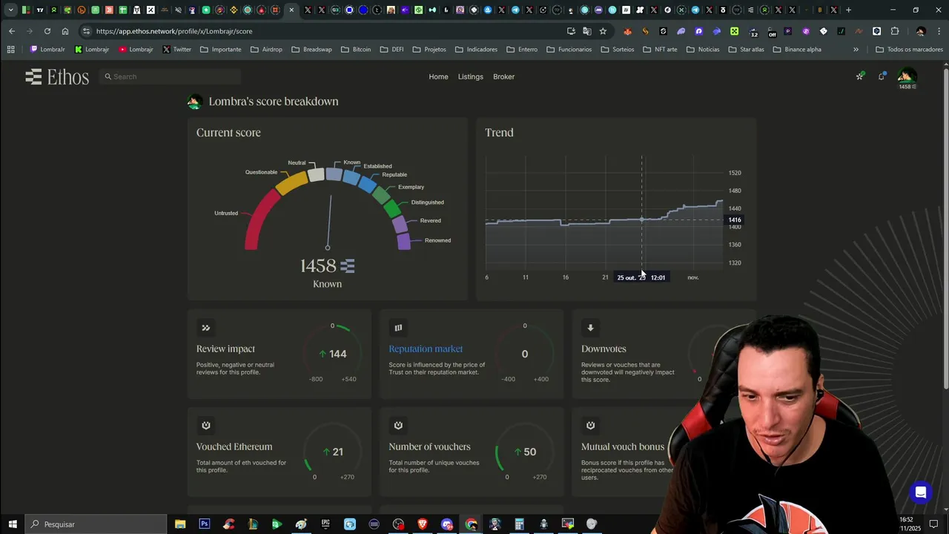This screenshot has height=534, width=949.
Task: Click the address bar URL
Action: click(x=174, y=31)
